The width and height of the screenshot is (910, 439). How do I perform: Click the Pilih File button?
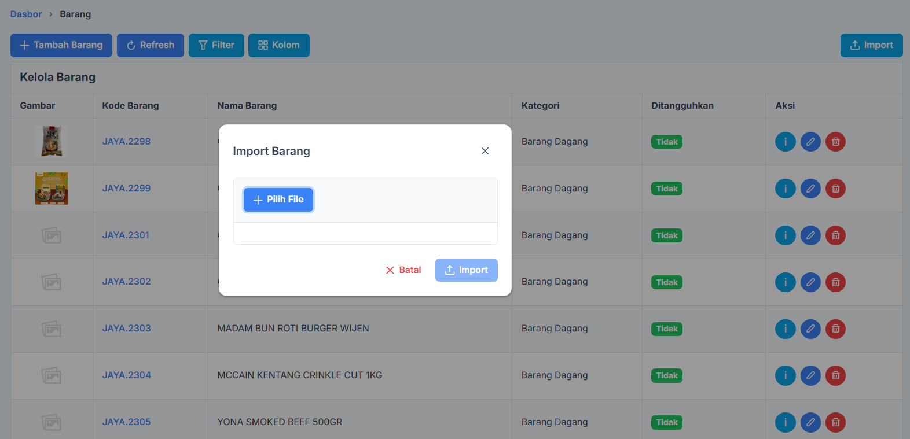click(x=278, y=200)
